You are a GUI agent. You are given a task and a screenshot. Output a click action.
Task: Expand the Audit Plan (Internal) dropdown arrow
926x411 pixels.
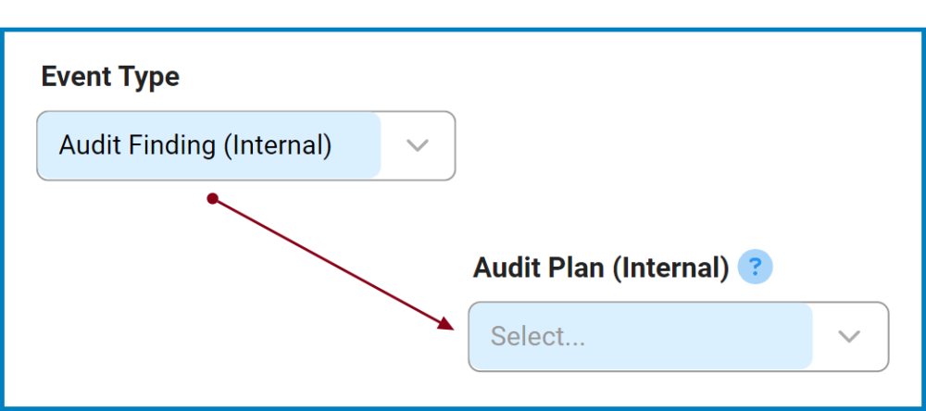click(x=850, y=336)
